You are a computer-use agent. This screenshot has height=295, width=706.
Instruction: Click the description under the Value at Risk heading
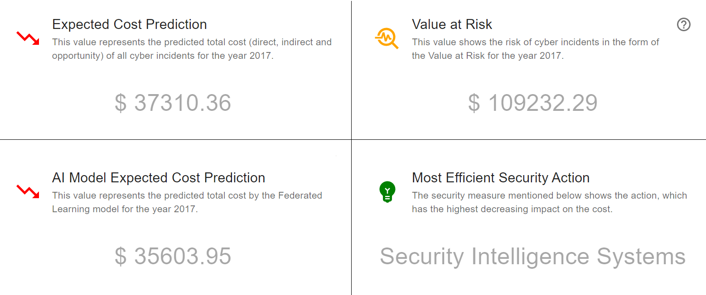click(x=535, y=49)
